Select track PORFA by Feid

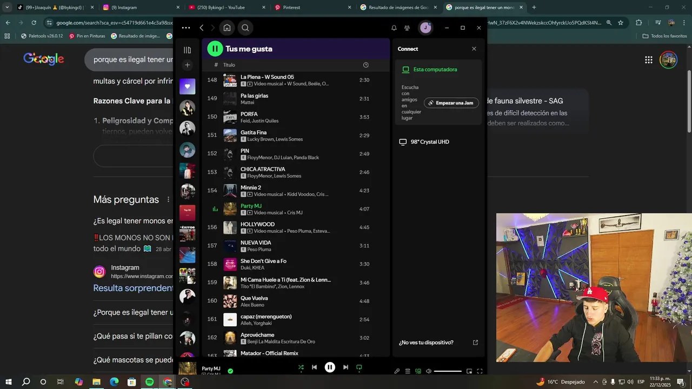[x=296, y=117]
